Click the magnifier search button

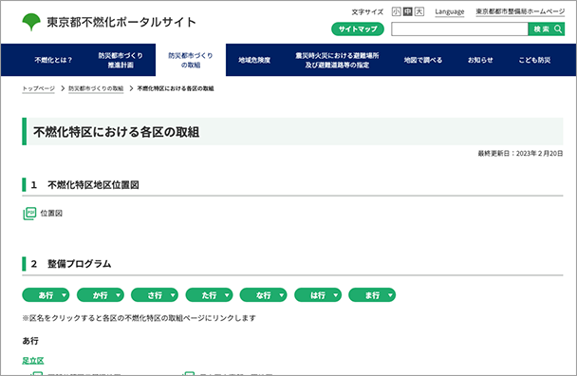(x=546, y=29)
